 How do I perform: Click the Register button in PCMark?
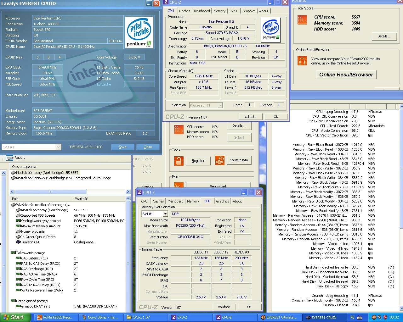(198, 161)
